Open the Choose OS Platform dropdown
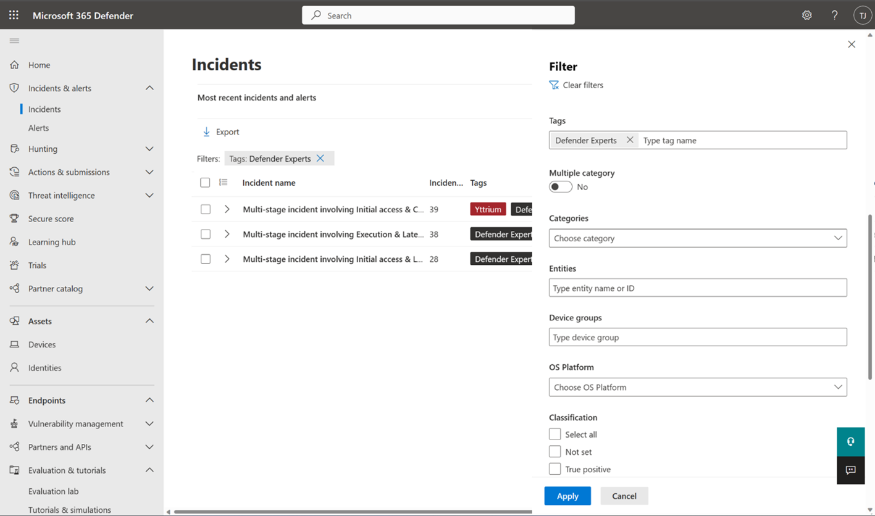 pos(697,387)
